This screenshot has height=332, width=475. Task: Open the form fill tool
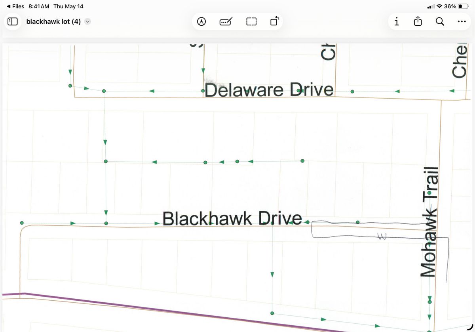(226, 21)
